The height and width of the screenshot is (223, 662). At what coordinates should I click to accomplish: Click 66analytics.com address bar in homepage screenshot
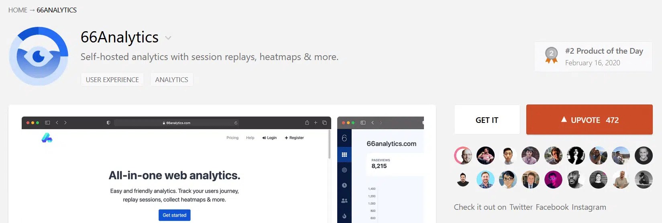click(x=177, y=123)
